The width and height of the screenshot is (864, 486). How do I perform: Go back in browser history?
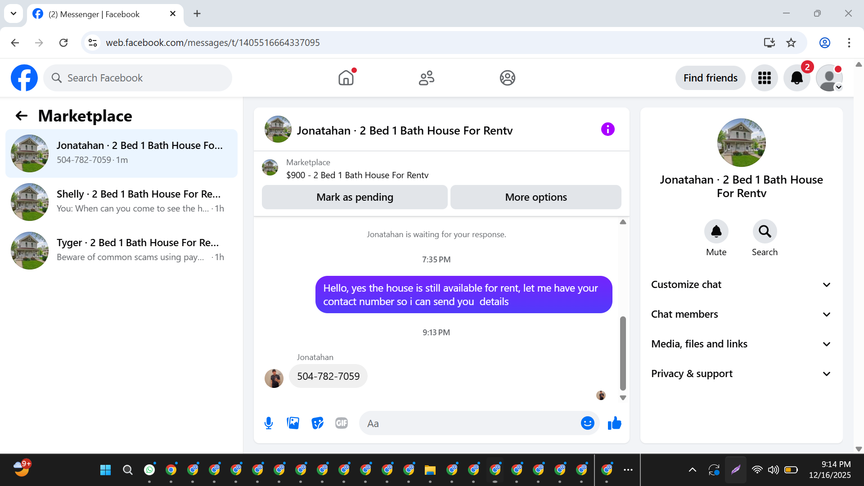coord(15,43)
